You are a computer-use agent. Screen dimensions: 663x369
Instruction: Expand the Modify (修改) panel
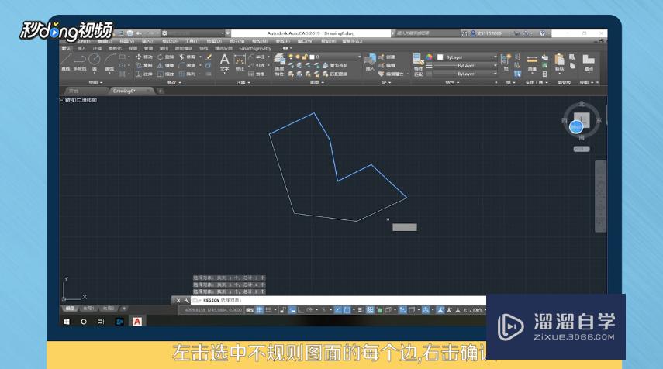[x=174, y=82]
